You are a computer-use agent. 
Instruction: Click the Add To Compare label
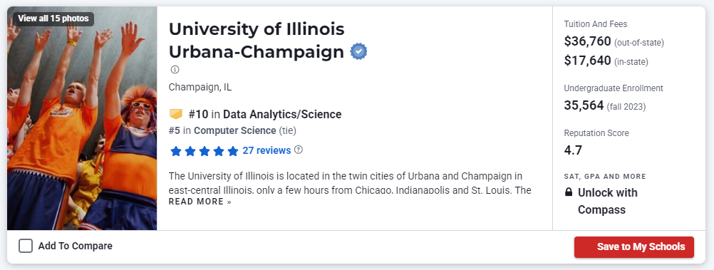[x=75, y=246]
